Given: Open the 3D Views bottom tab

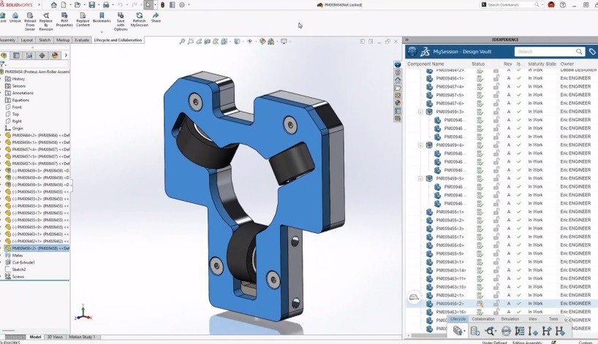Looking at the screenshot, I should 55,337.
